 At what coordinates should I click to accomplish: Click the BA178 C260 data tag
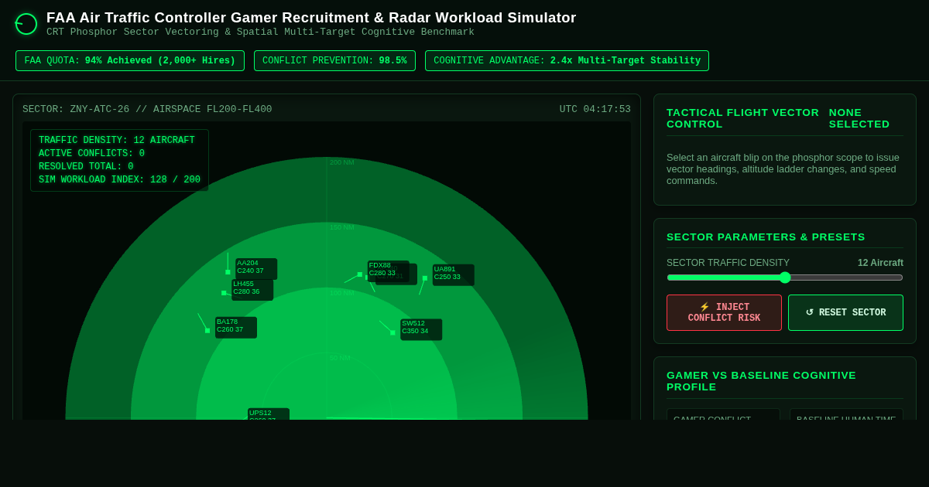point(236,328)
